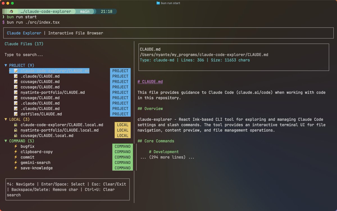This screenshot has width=337, height=211.
Task: Click the lock icon beside nyatinte-portfolio/CLAUDE.local.md
Action: 16,130
